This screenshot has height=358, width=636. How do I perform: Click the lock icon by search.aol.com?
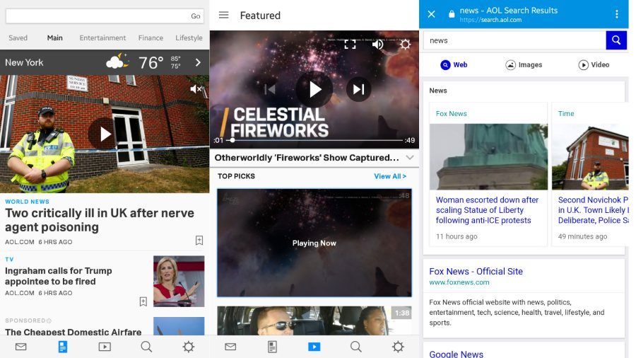pos(452,14)
